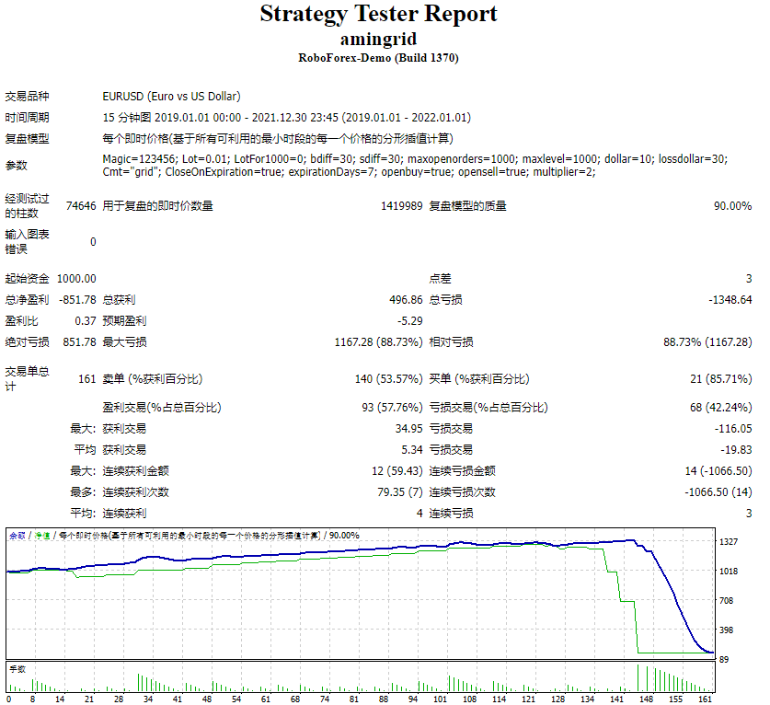
Task: Click the 复盘模型 label
Action: coord(27,139)
